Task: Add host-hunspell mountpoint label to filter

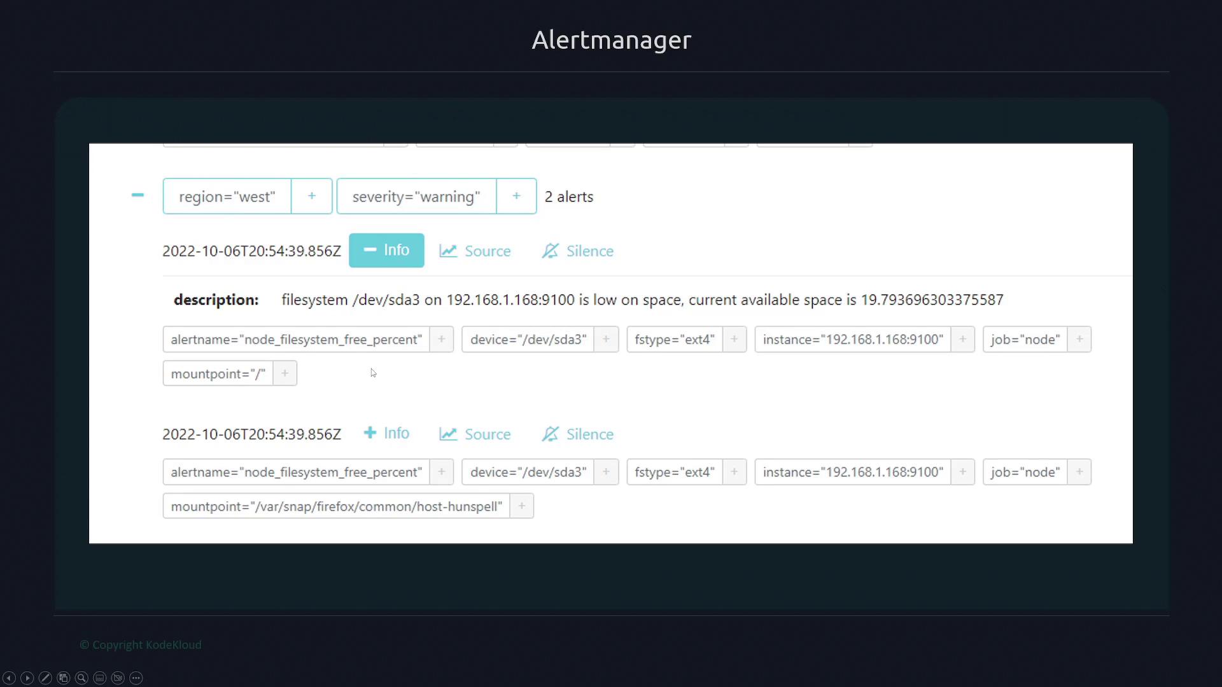Action: (x=521, y=506)
